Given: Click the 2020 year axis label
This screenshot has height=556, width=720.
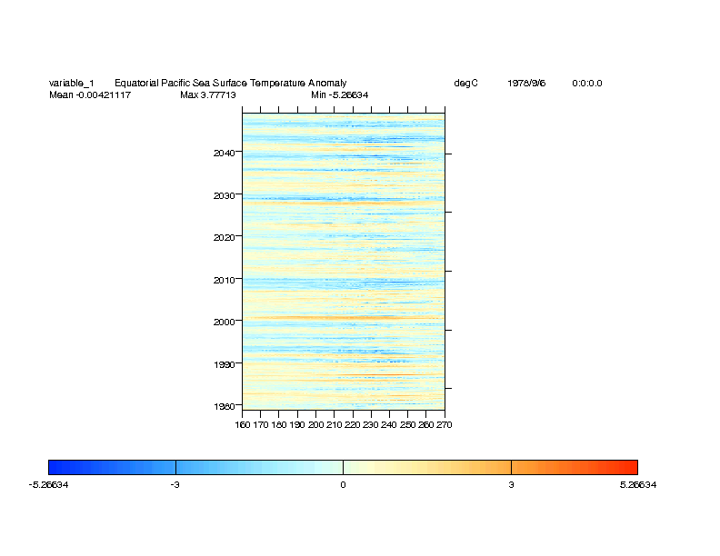Looking at the screenshot, I should click(225, 237).
